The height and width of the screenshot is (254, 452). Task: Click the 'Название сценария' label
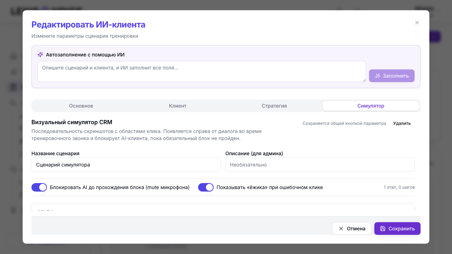(x=55, y=153)
